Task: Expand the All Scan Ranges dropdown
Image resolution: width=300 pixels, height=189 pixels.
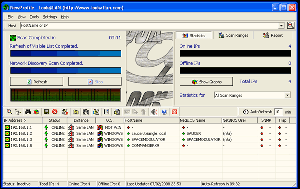Action: (x=287, y=95)
